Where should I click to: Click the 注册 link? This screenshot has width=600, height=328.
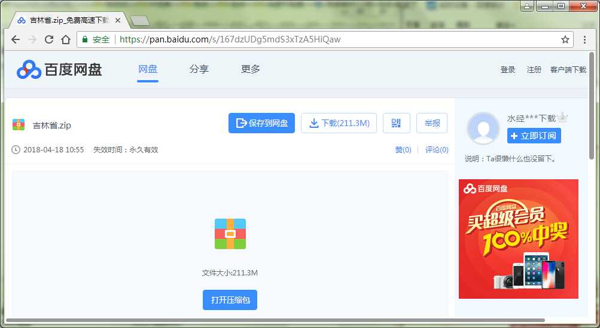coord(534,69)
